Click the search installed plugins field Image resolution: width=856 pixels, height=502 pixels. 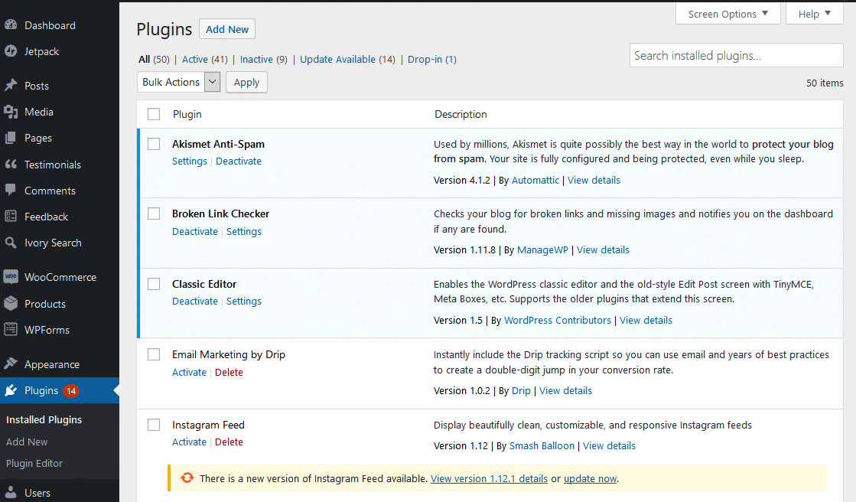[735, 55]
